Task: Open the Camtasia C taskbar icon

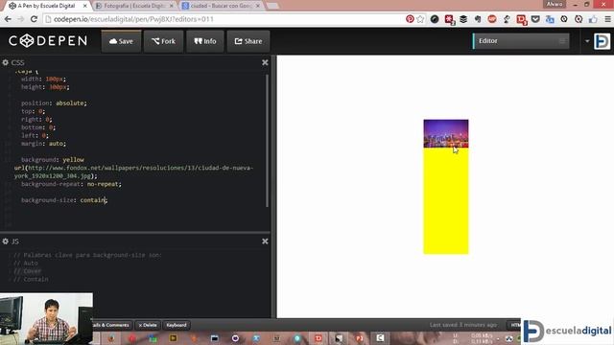Action: click(380, 338)
